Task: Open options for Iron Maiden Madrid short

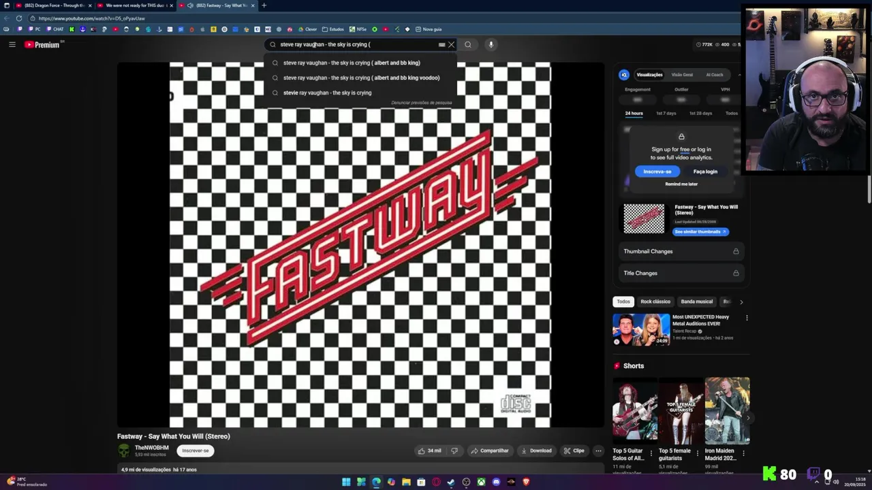Action: coord(743,453)
